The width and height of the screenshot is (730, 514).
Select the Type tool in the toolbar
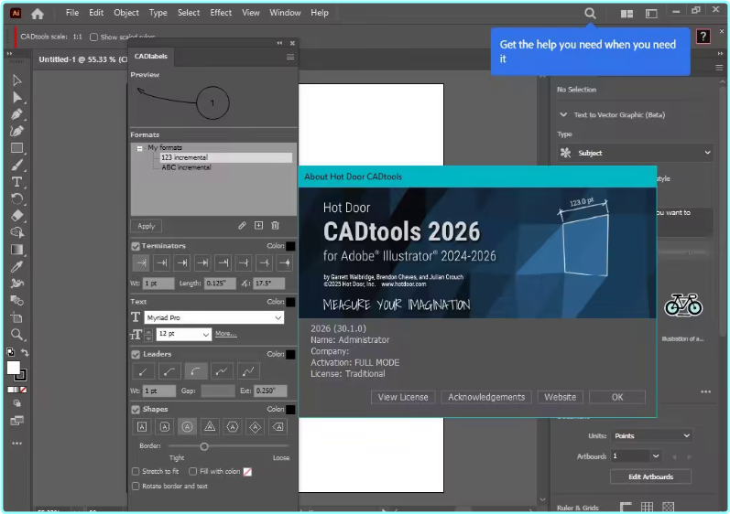pos(16,182)
